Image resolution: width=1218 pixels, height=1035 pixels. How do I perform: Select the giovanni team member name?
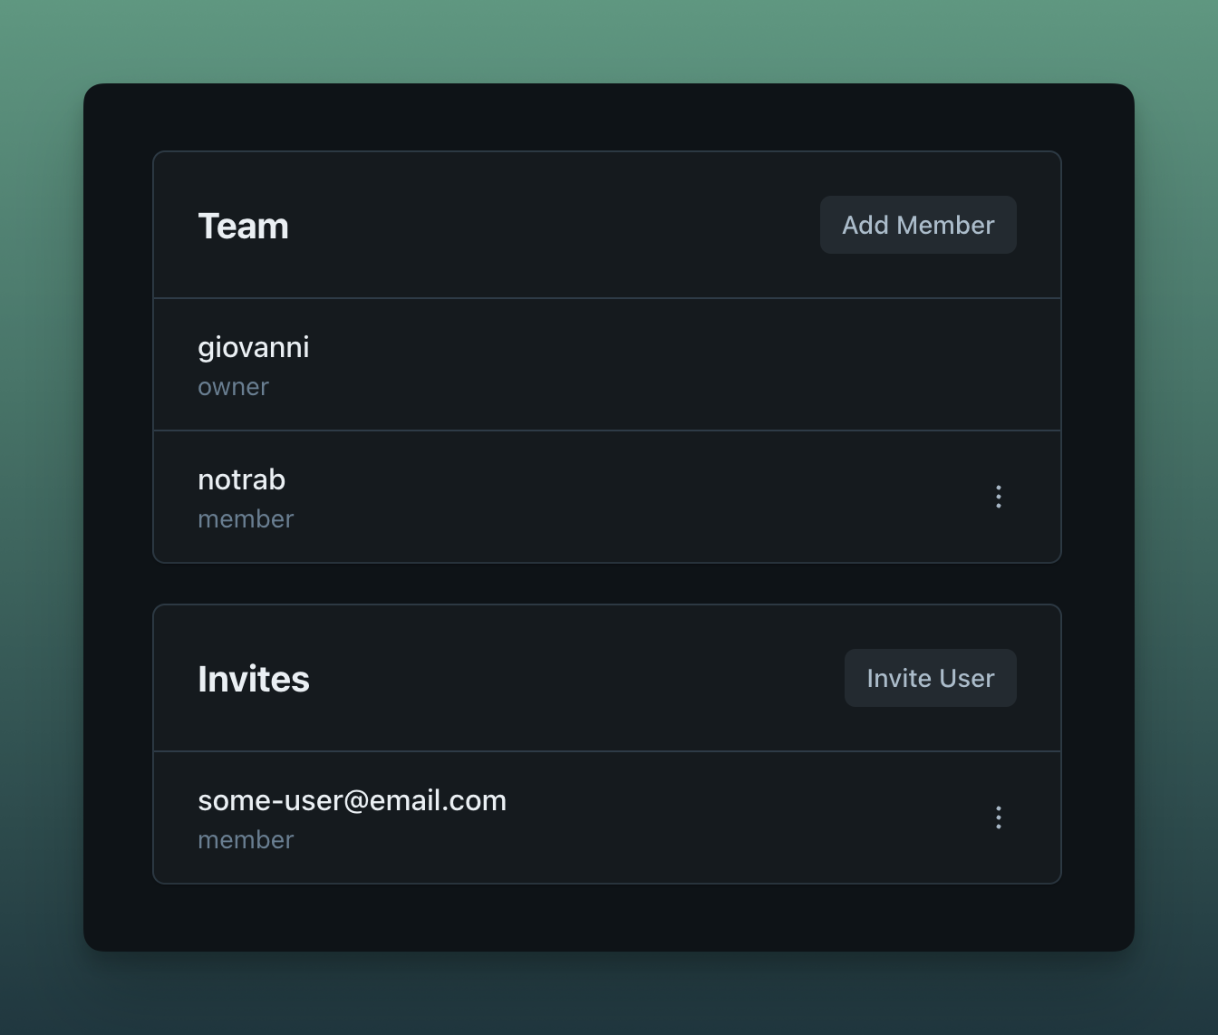click(x=253, y=347)
